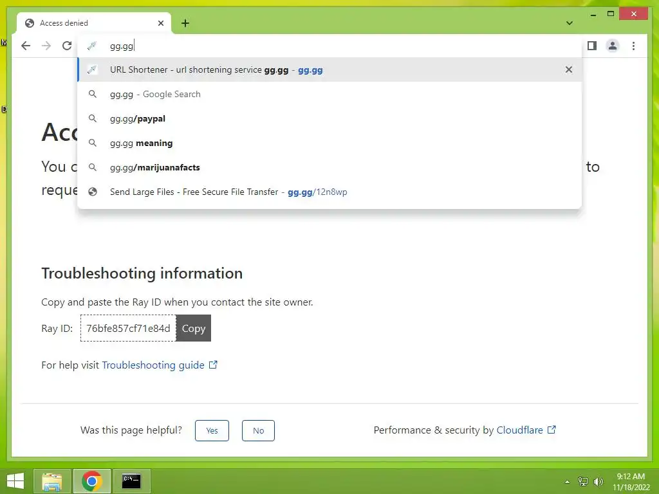Screen dimensions: 659x494
Task: Select the Ray ID value 76bfe857cf71e84d
Action: point(128,328)
